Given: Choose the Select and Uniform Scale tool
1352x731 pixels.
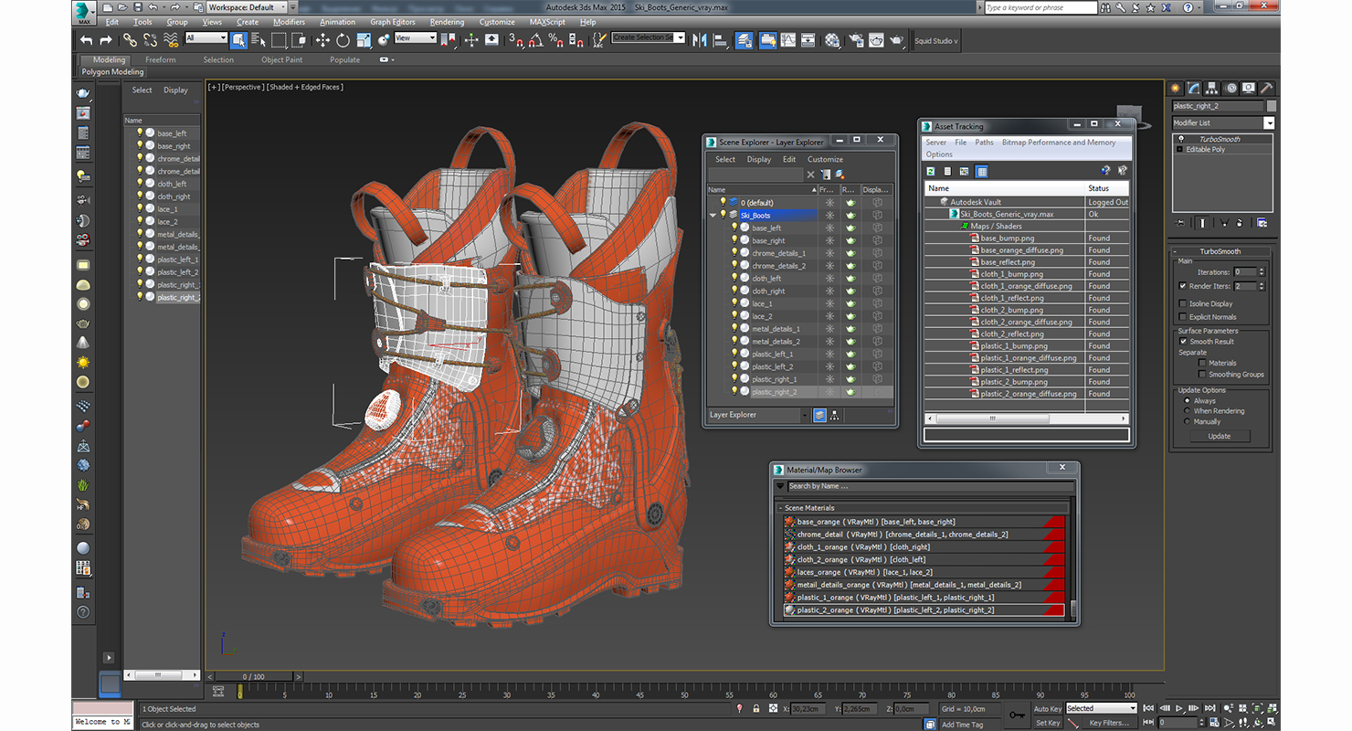Looking at the screenshot, I should pyautogui.click(x=364, y=40).
